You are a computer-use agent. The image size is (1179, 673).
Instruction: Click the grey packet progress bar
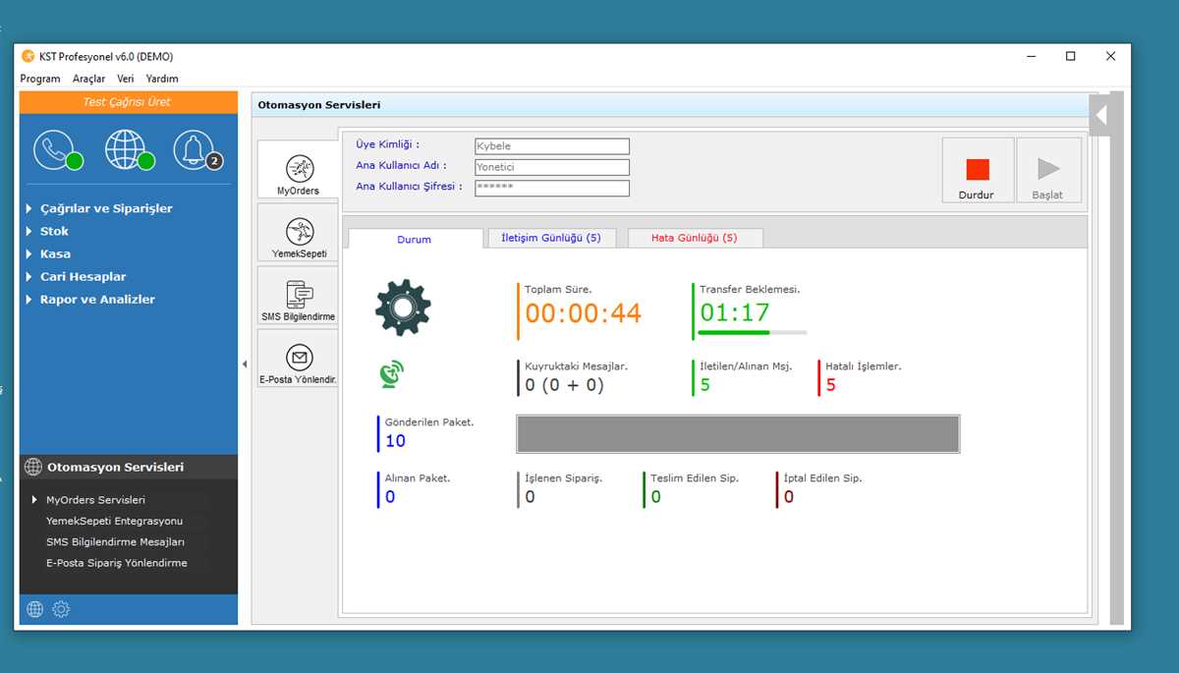738,433
